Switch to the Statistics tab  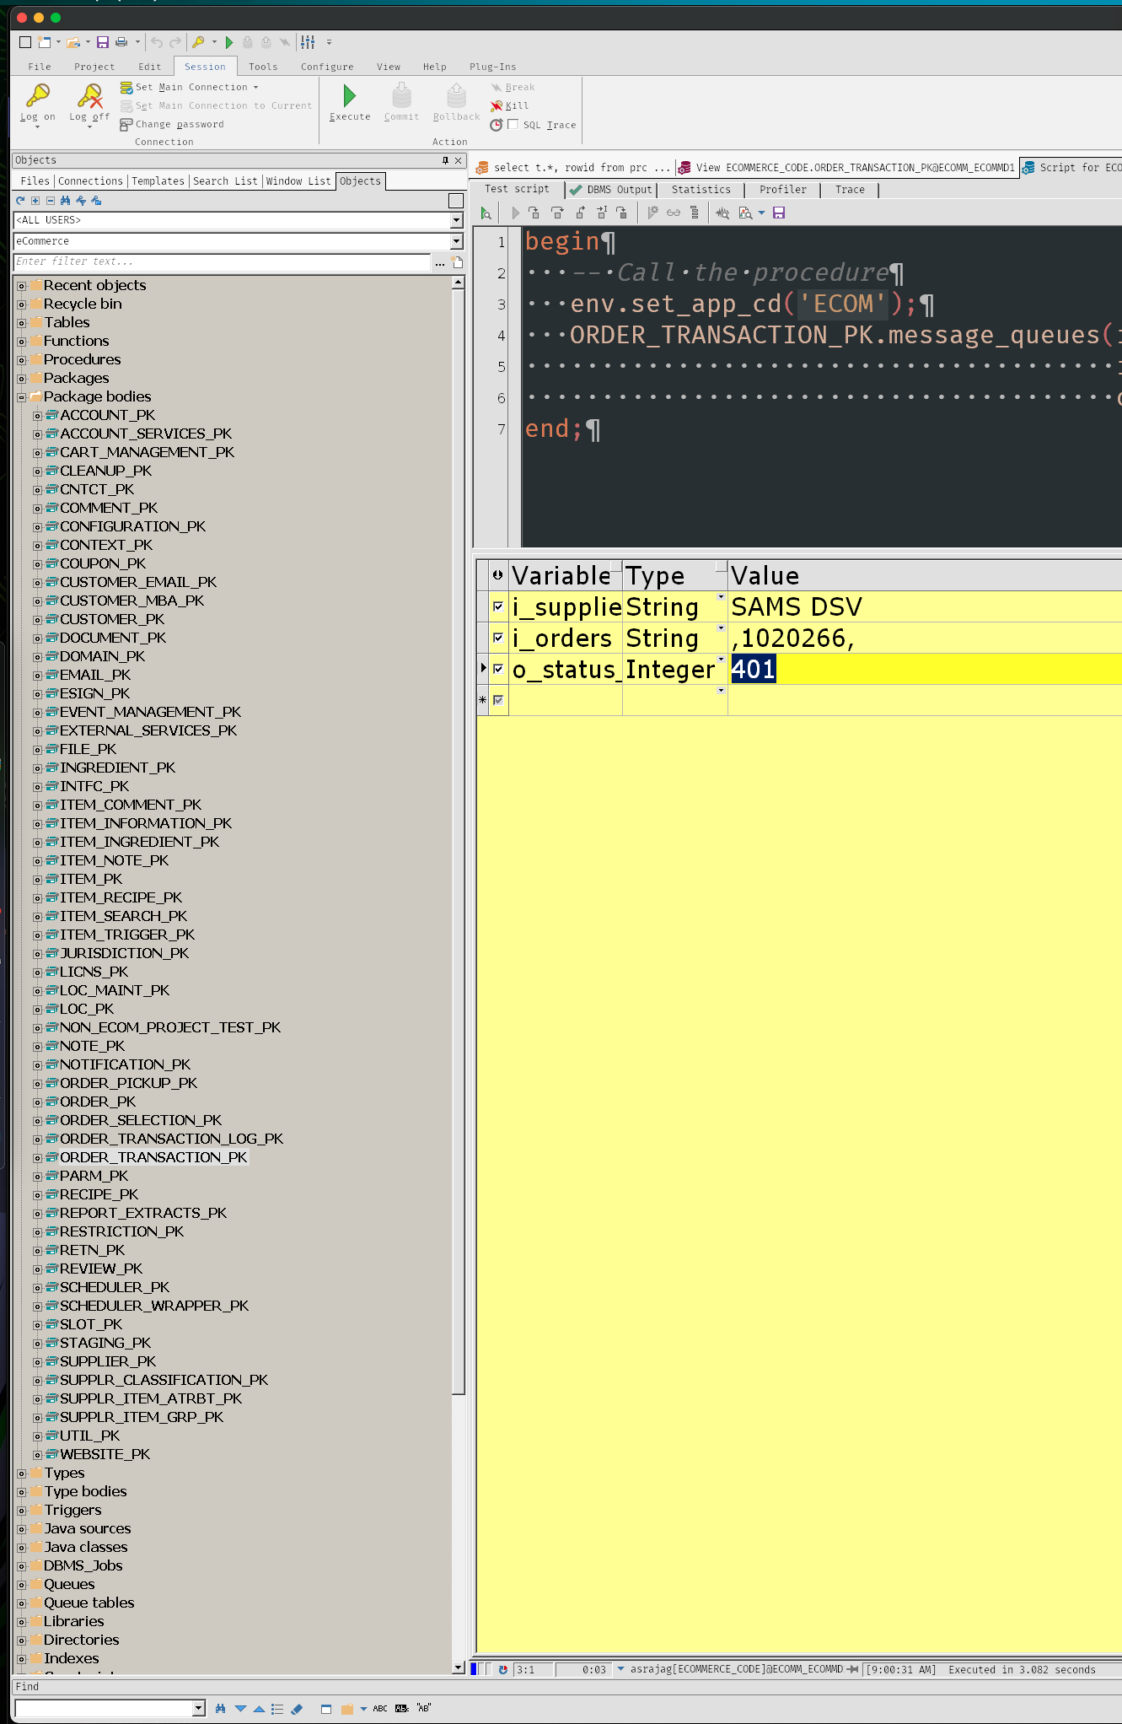701,190
